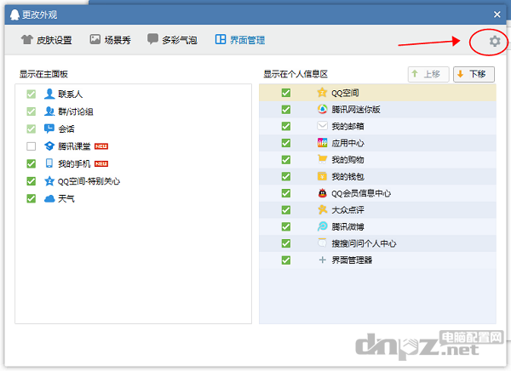
Task: Uncheck the 我的手机 checkbox
Action: tap(32, 163)
